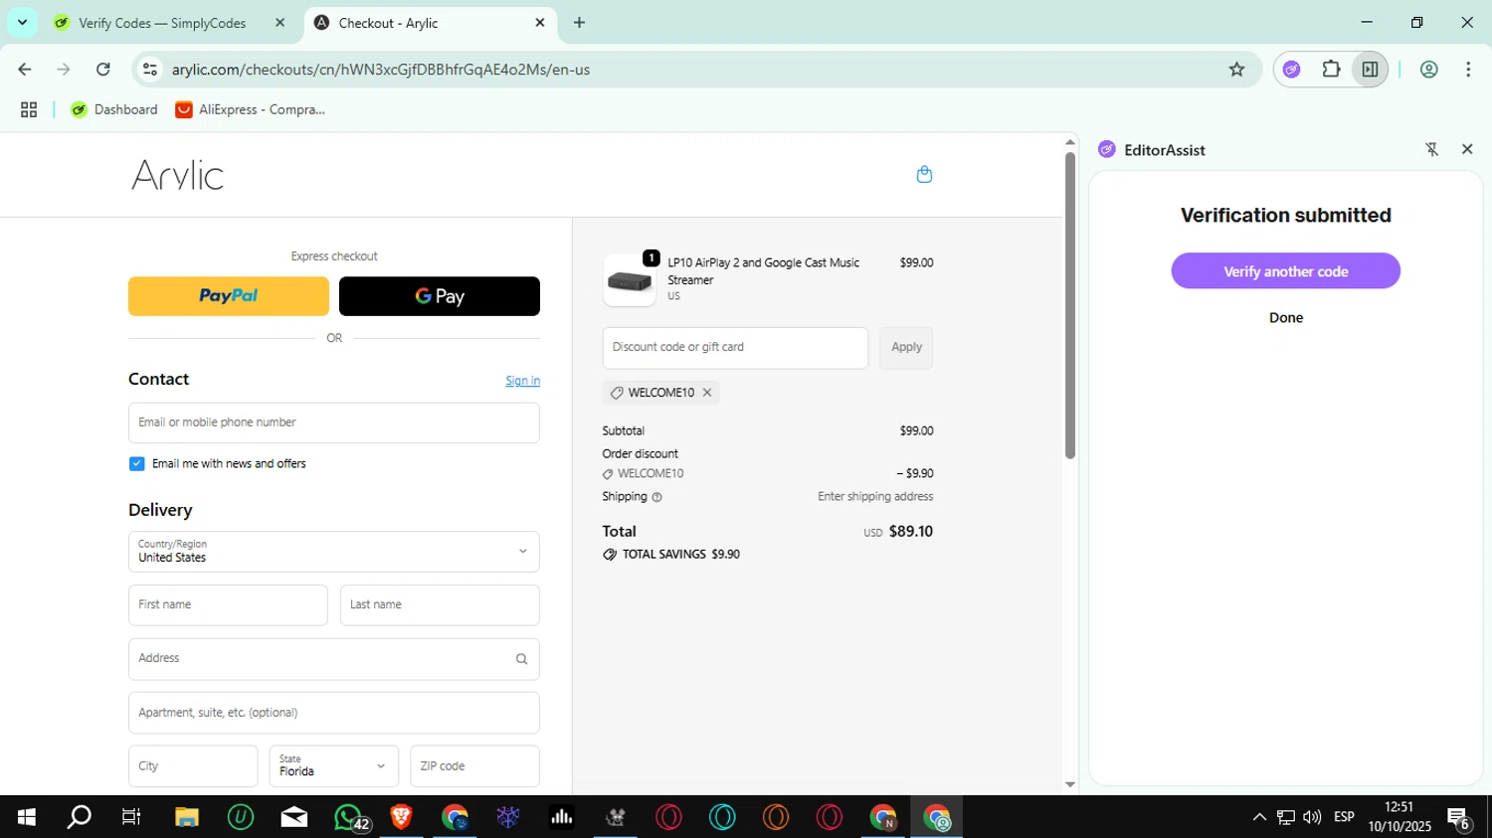Click the Discount code or gift card field
The width and height of the screenshot is (1492, 838).
(x=735, y=348)
